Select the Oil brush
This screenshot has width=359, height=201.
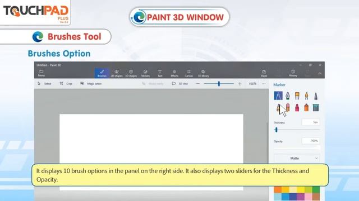[x=297, y=95]
